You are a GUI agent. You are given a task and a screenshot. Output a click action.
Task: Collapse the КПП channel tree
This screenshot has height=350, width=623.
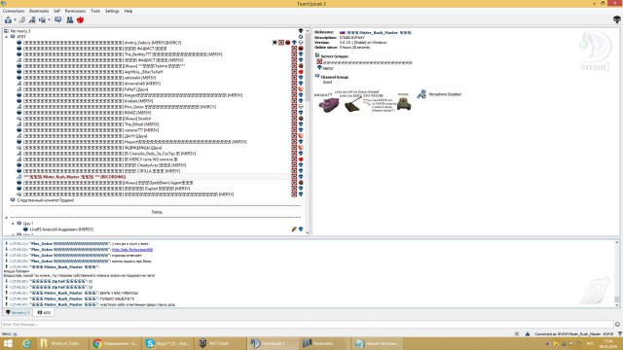pyautogui.click(x=6, y=37)
